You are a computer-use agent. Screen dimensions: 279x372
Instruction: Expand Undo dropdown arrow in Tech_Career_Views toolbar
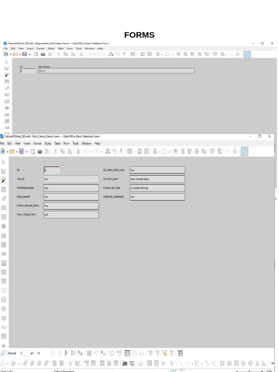(x=91, y=151)
